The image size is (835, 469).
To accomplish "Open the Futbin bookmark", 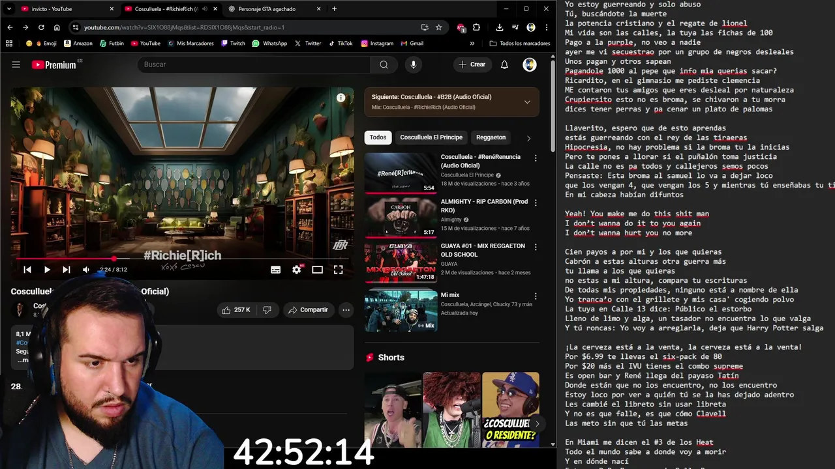I will pyautogui.click(x=112, y=44).
